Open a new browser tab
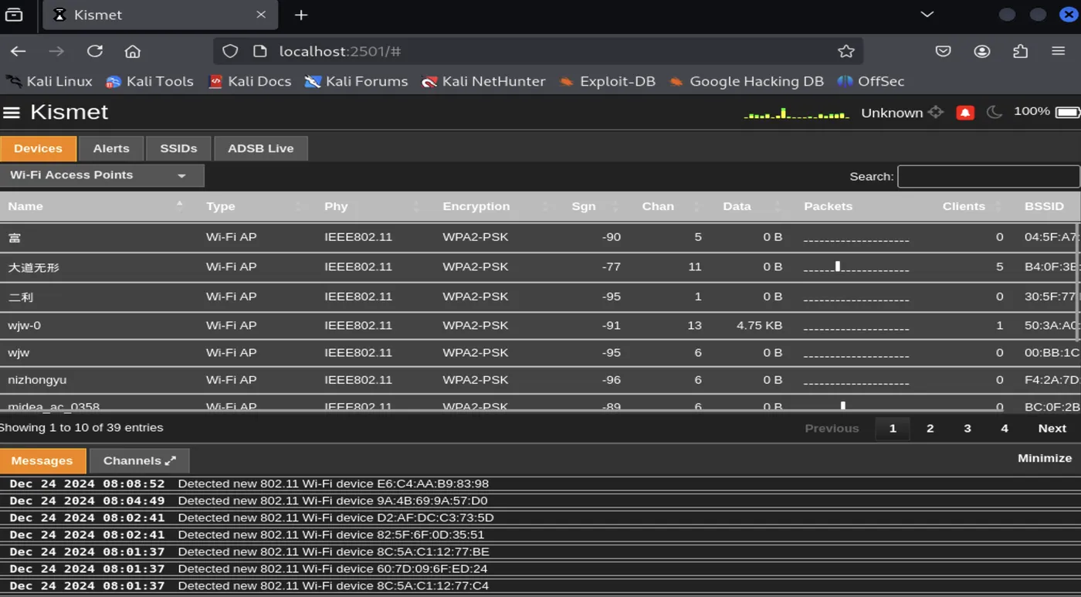 pos(301,15)
